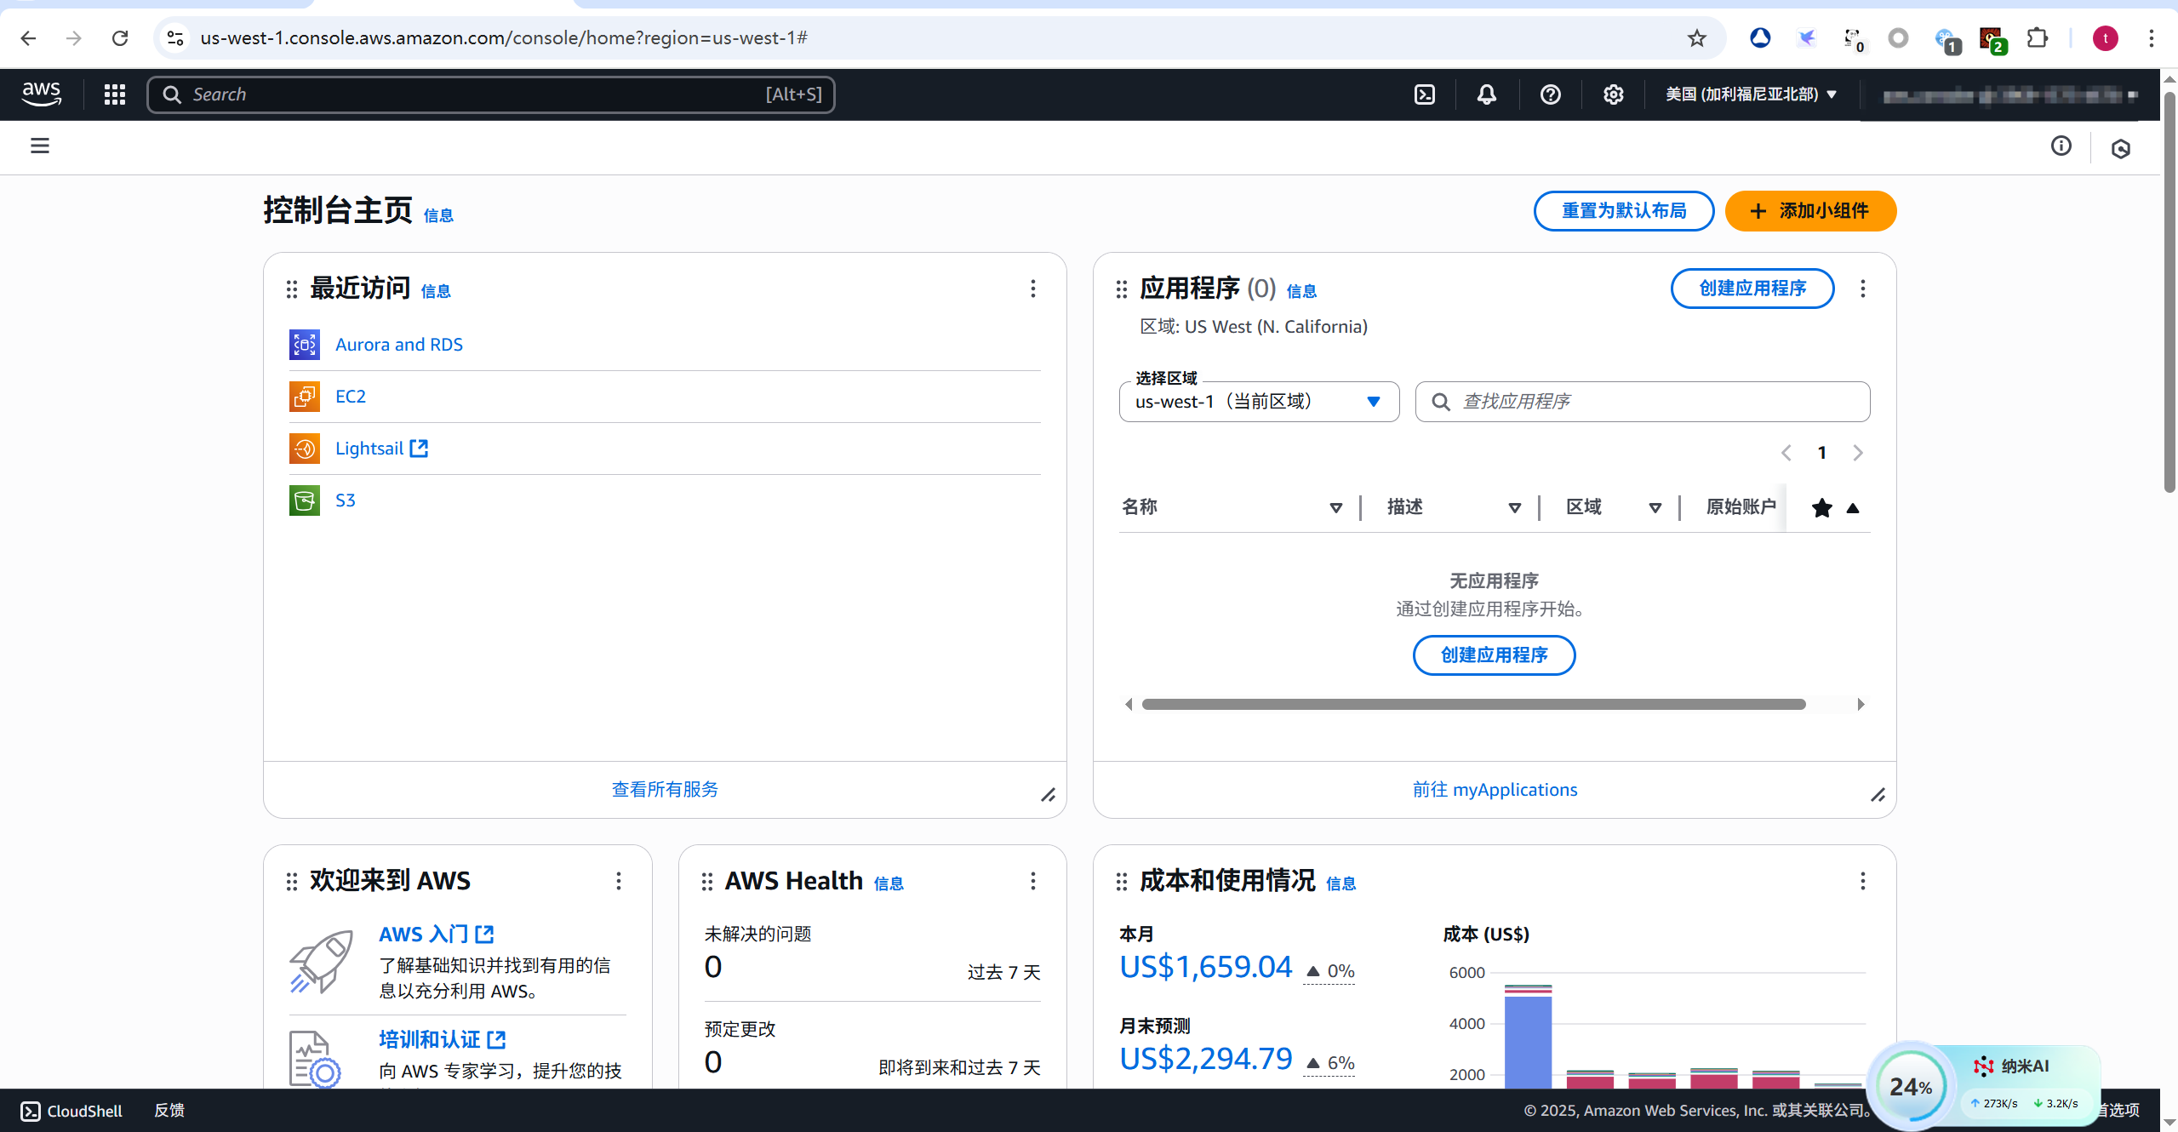Viewport: 2178px width, 1132px height.
Task: Open the AWS 入门 link
Action: [436, 935]
